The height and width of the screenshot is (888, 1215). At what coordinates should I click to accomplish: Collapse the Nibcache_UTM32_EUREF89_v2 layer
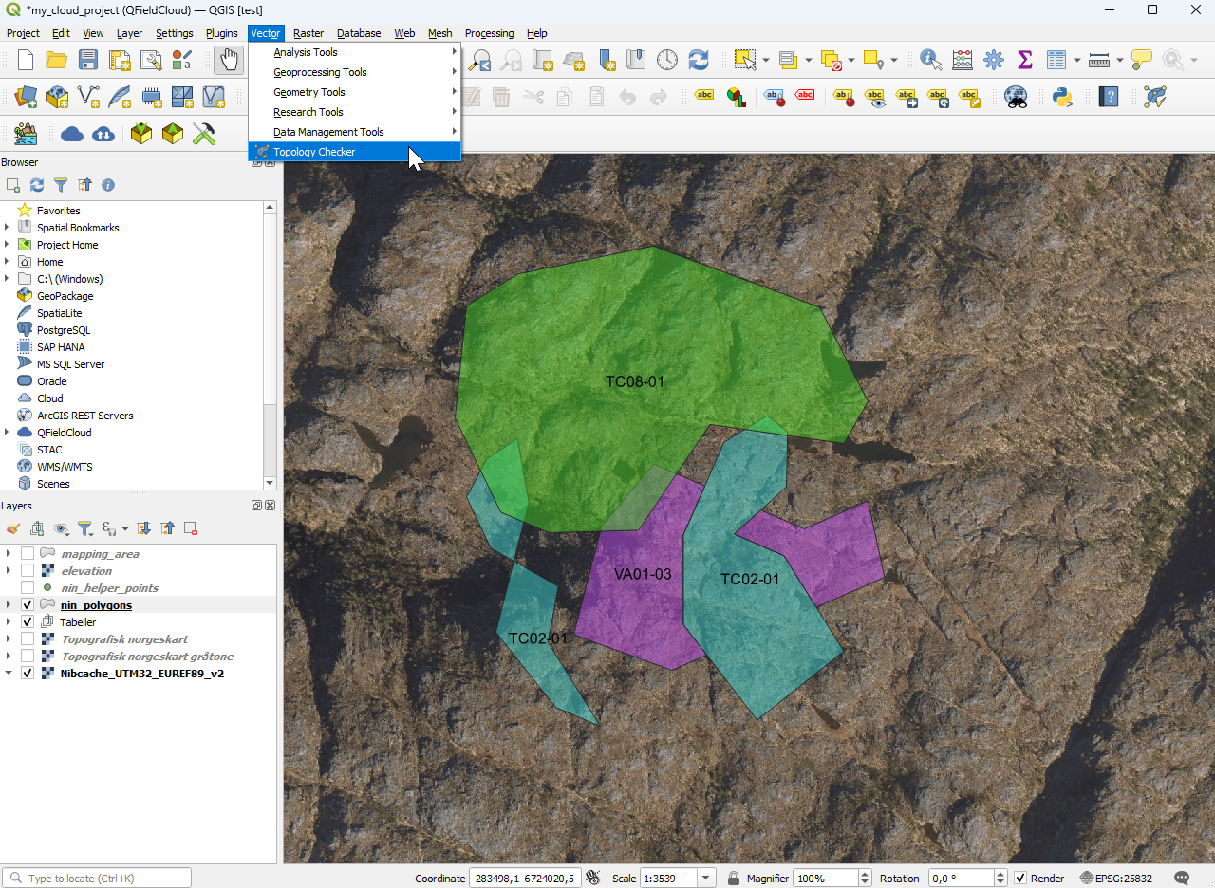(8, 674)
